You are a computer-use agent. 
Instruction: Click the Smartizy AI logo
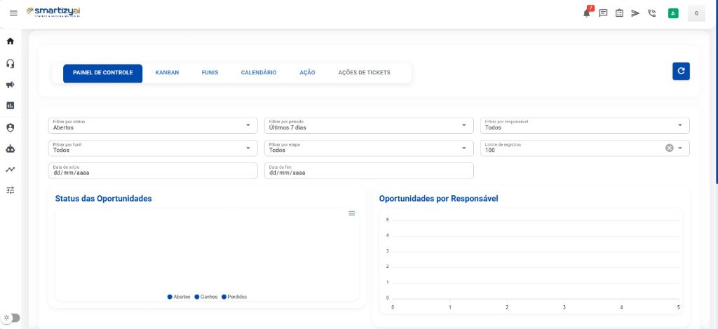53,12
